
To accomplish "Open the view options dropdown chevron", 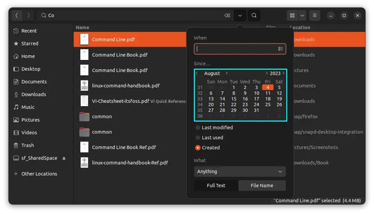I will coord(302,15).
